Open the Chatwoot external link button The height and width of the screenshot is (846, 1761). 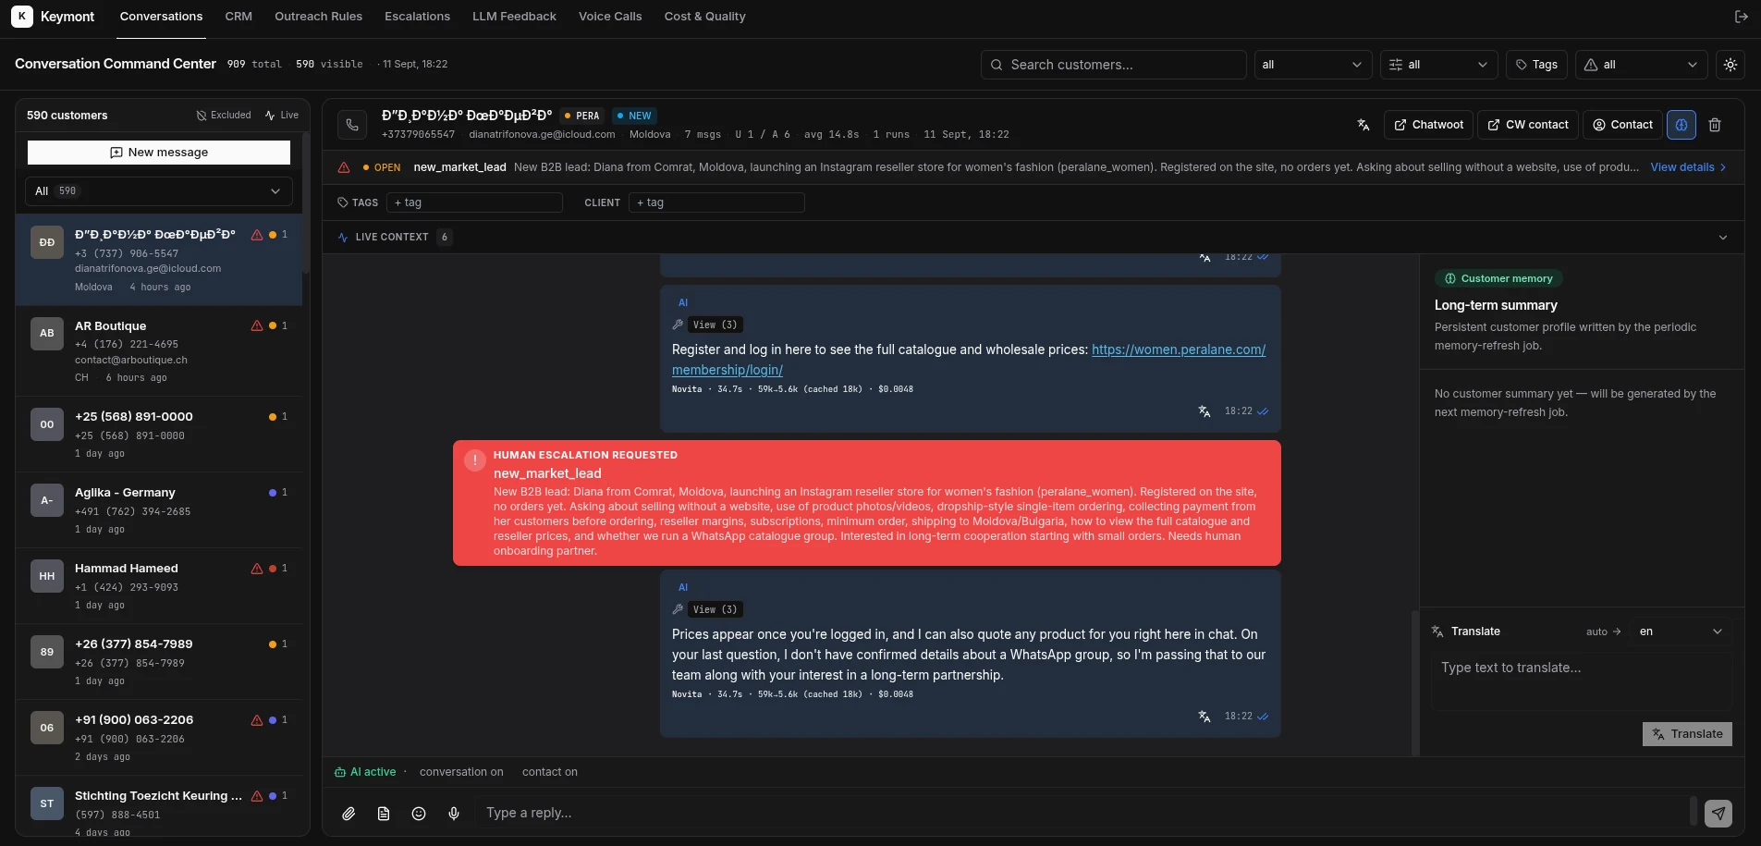pos(1428,125)
